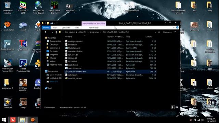Open the TextAloud desktop shortcut
Viewport: 219px width, 123px height.
click(23, 45)
